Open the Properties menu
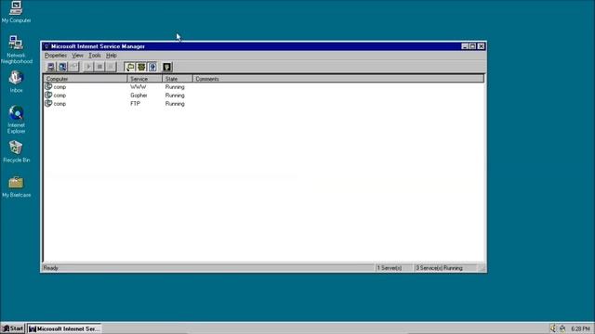595x334 pixels. (x=56, y=56)
